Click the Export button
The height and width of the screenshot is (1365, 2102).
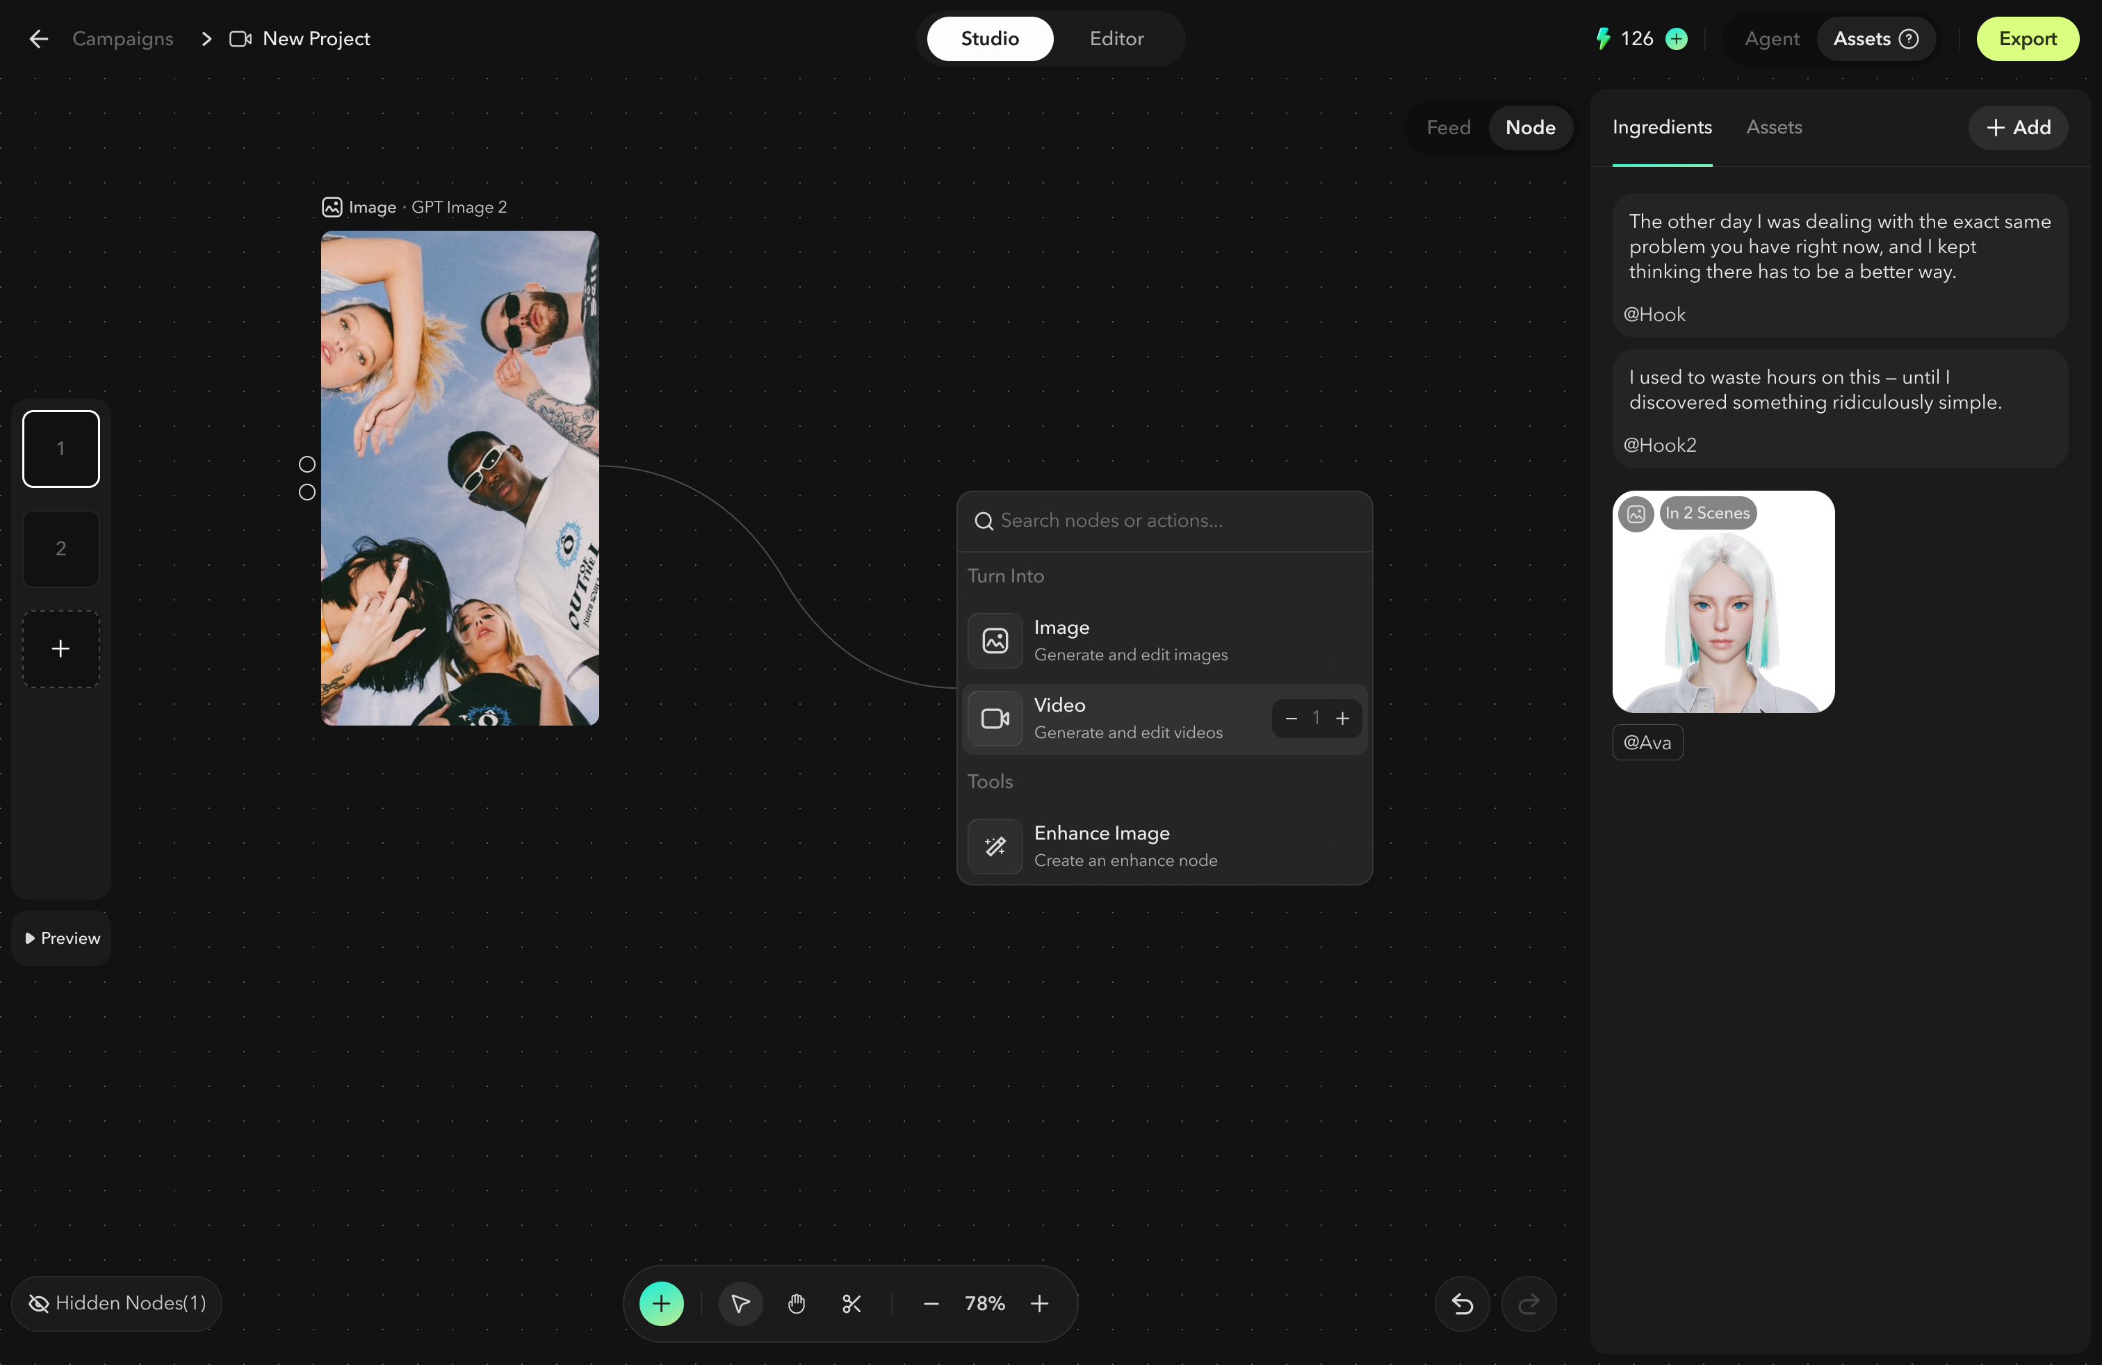[2027, 39]
